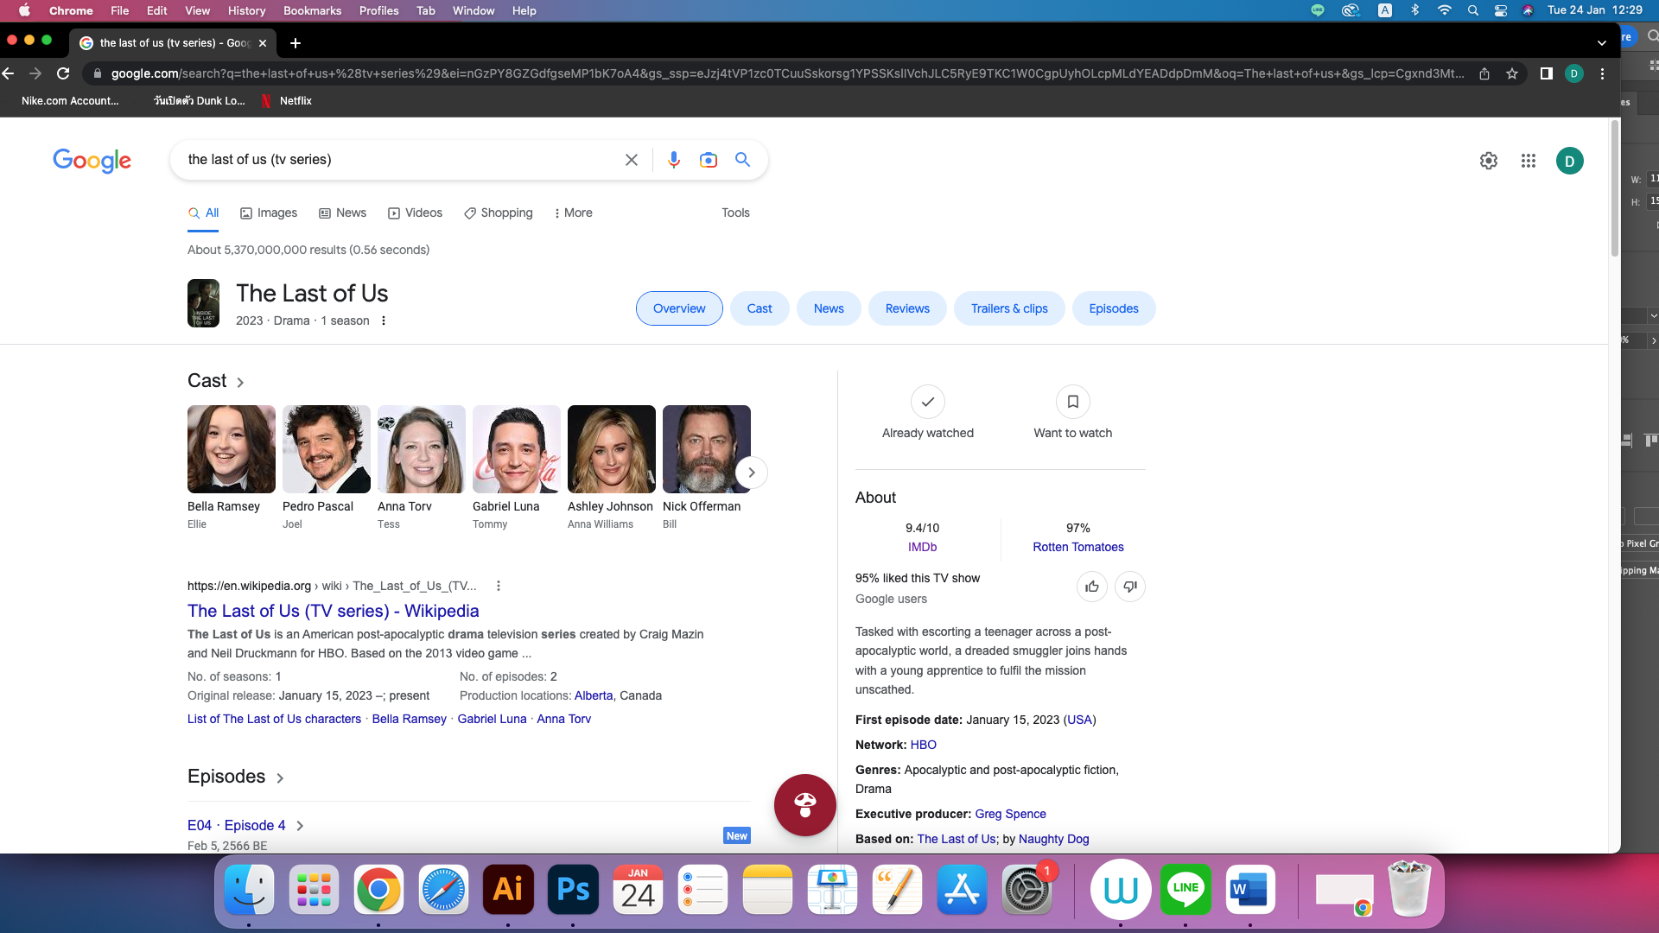Reload the page in Chrome
1659x933 pixels.
63,73
